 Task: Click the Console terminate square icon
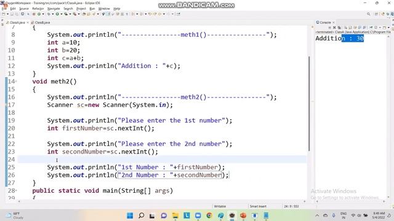tap(330, 28)
